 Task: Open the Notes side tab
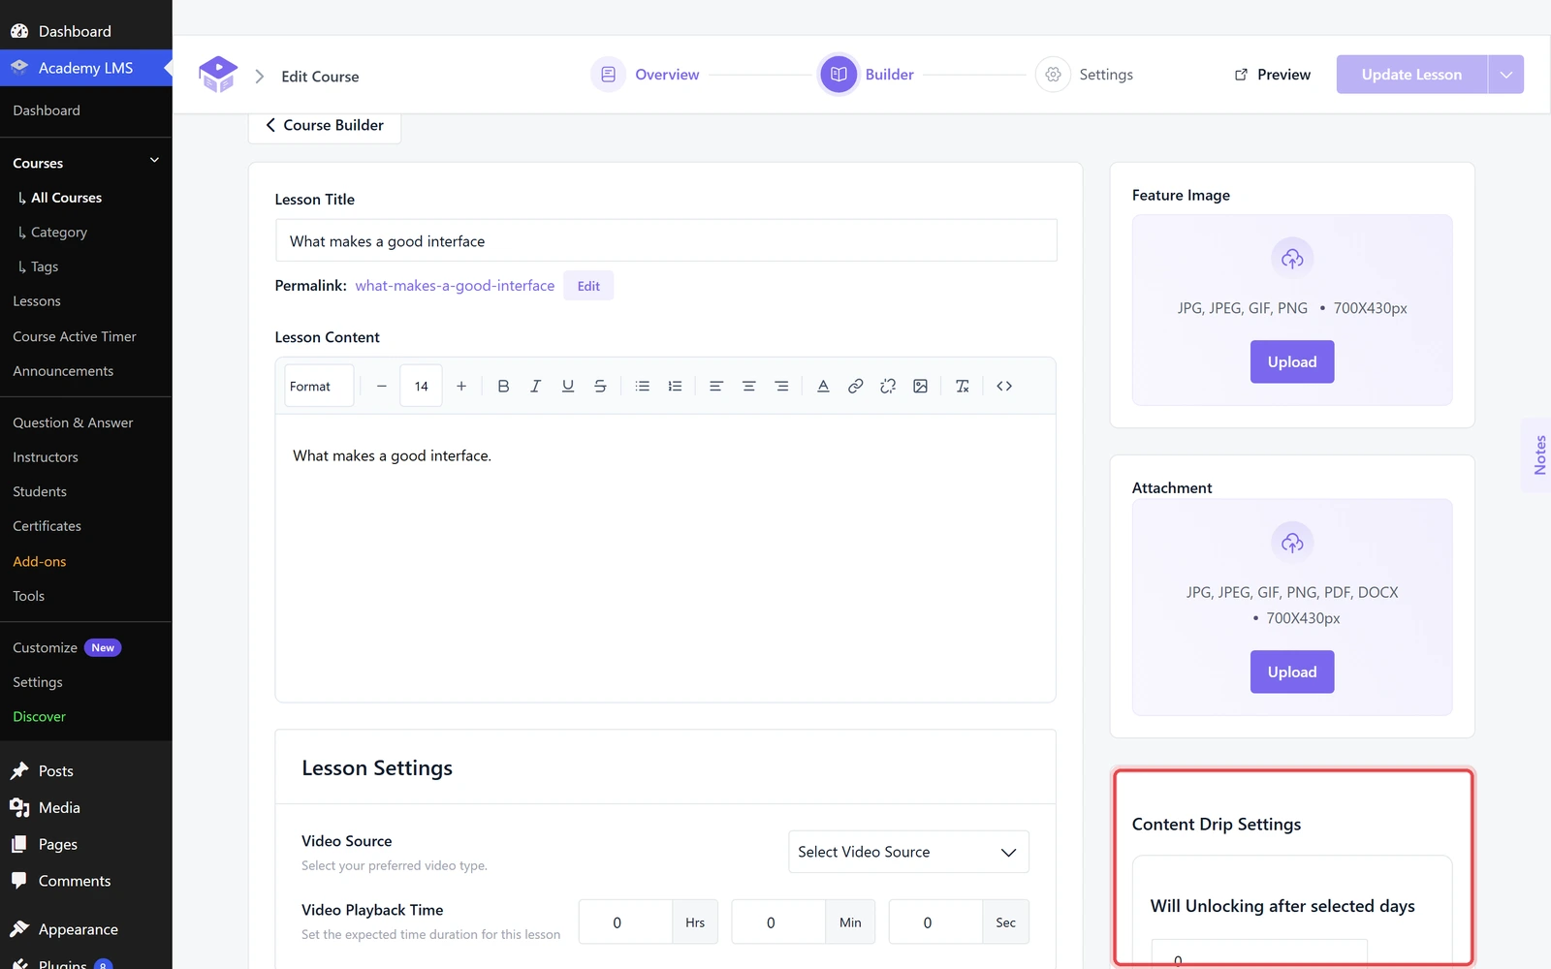click(1538, 455)
